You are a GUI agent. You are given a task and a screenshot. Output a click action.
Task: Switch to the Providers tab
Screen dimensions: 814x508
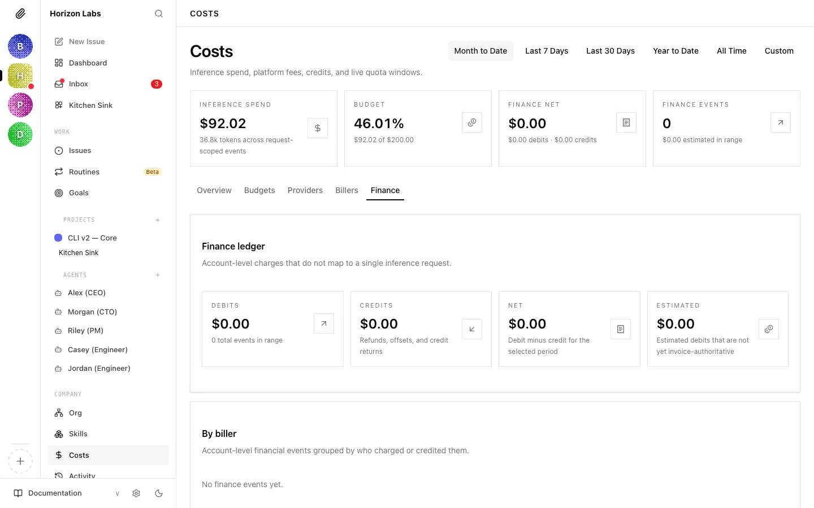pos(305,191)
